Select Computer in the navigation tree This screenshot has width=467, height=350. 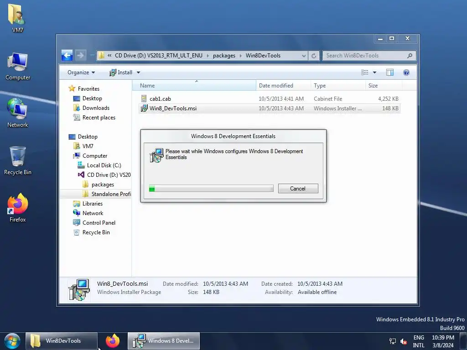tap(95, 156)
